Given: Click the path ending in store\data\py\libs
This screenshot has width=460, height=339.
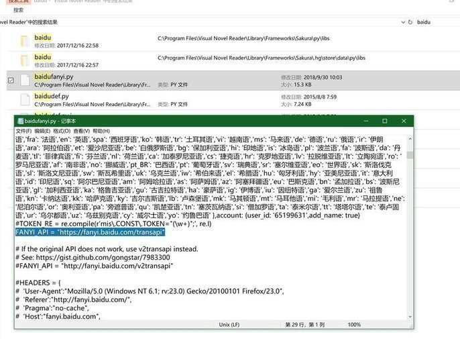Looking at the screenshot, I should coord(262,58).
